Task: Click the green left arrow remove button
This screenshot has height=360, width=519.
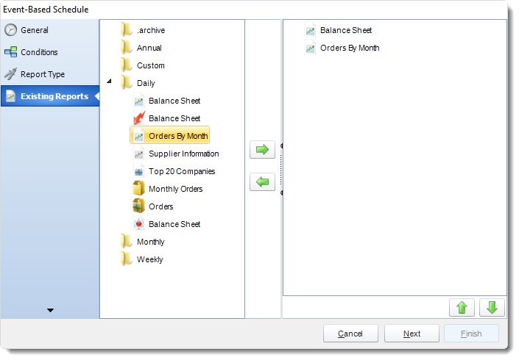Action: (x=262, y=181)
